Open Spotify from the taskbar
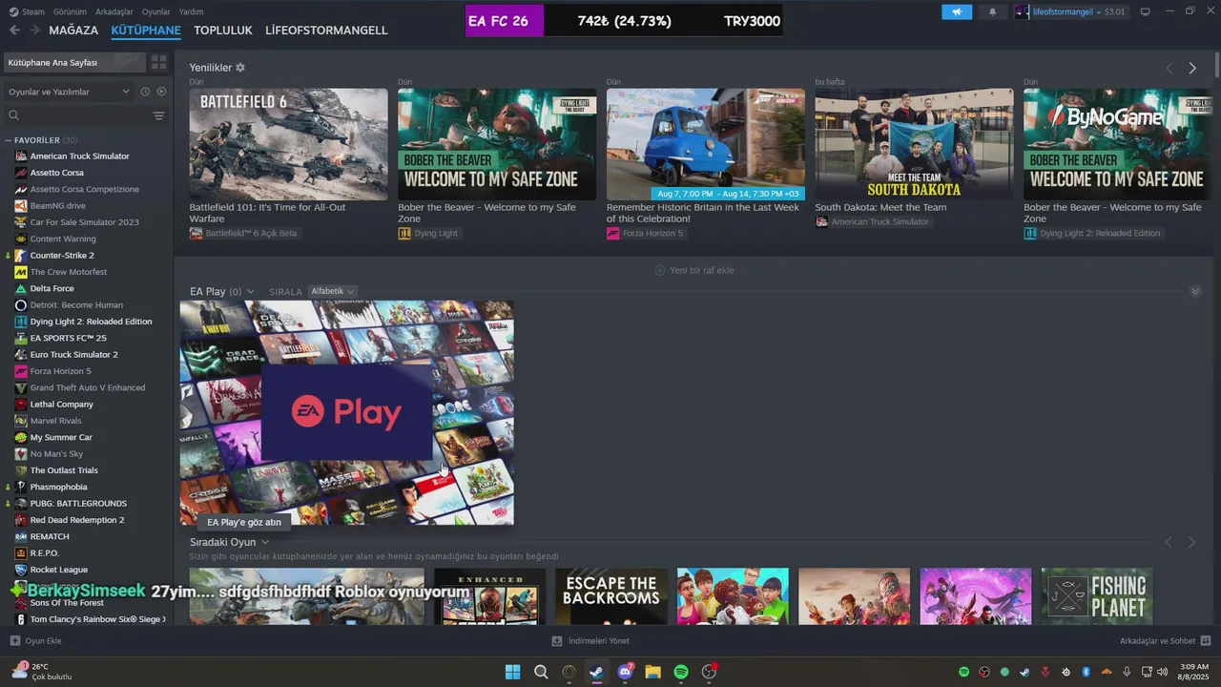The width and height of the screenshot is (1221, 687). pyautogui.click(x=681, y=672)
